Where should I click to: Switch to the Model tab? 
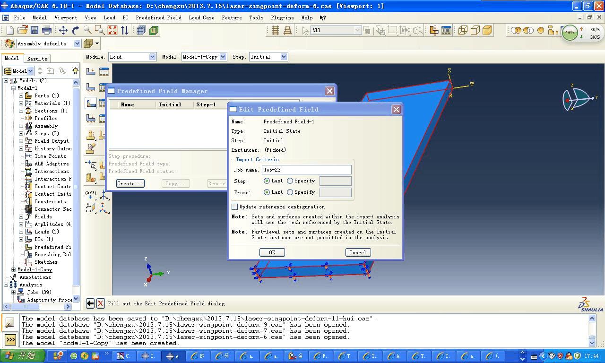click(x=11, y=58)
